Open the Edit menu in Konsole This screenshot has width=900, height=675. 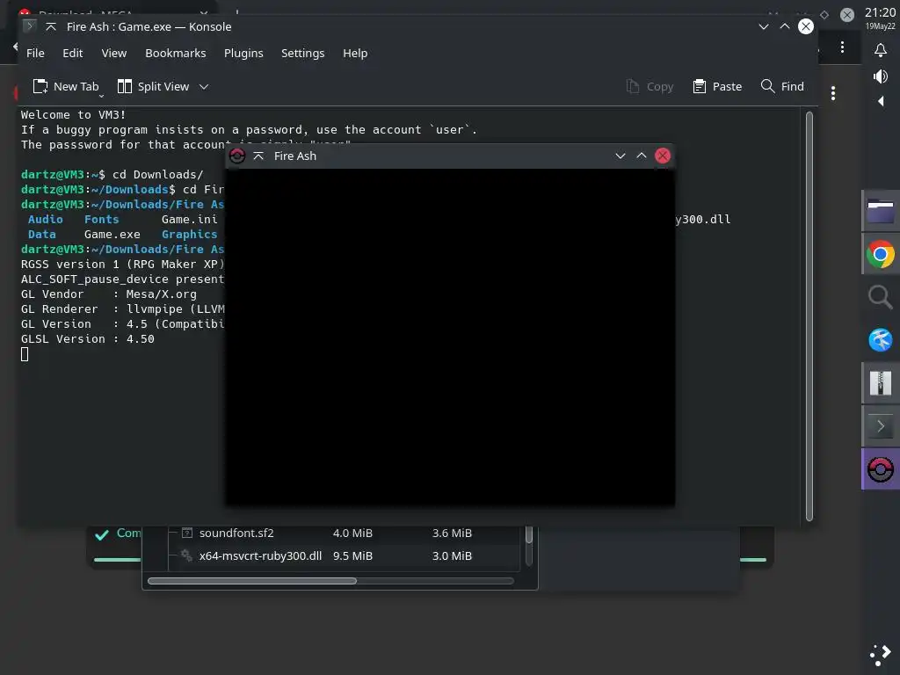click(72, 53)
